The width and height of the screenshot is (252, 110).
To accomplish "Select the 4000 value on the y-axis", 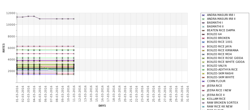I will tap(11, 59).
